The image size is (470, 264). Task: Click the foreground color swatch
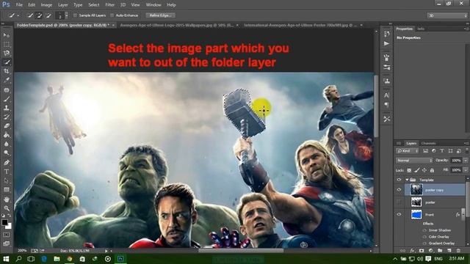(4, 222)
